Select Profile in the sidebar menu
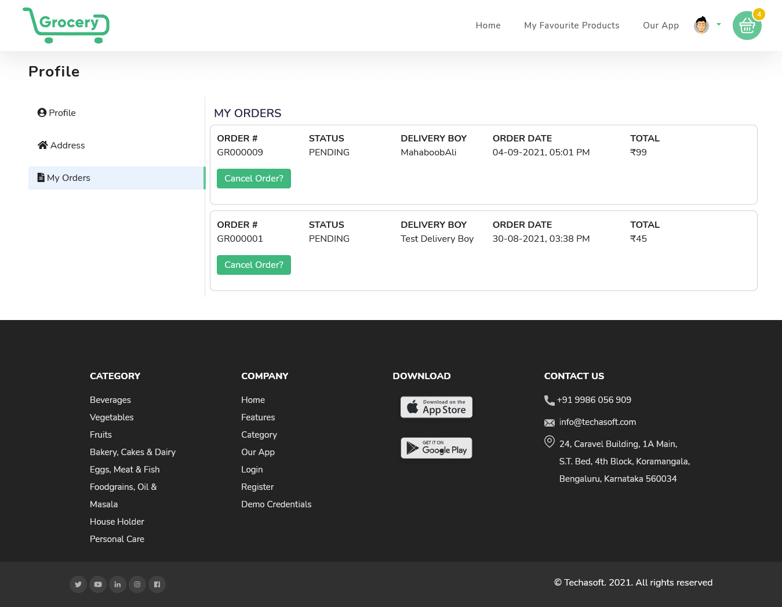 (x=116, y=113)
